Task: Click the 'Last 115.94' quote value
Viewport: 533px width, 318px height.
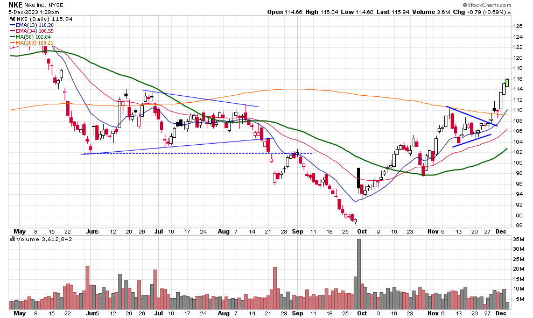Action: click(392, 12)
